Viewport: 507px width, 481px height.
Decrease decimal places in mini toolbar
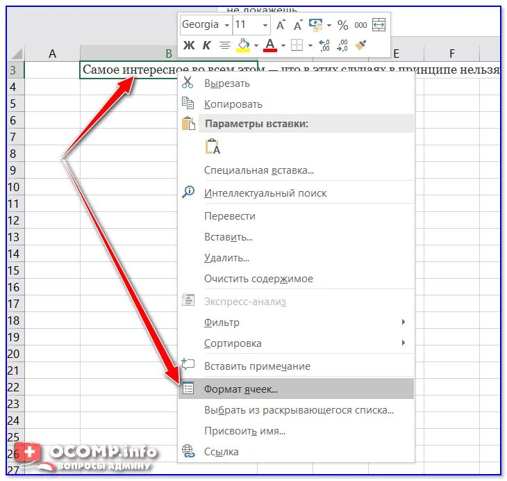coord(342,45)
